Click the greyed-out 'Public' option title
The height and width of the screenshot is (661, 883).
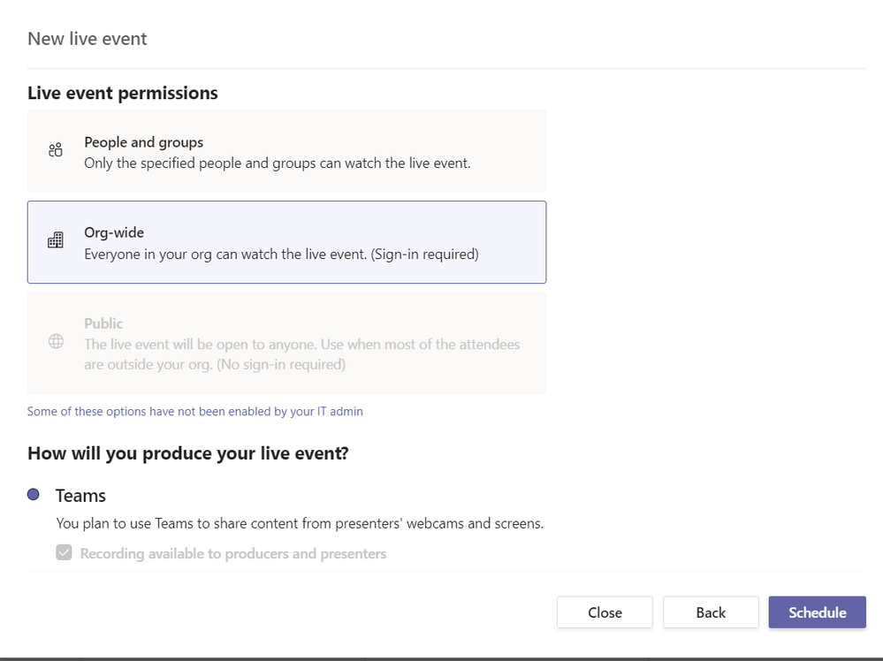(x=103, y=323)
